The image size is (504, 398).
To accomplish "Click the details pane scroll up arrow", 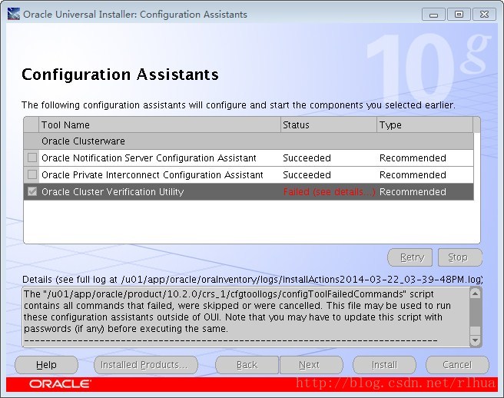I will tap(475, 294).
